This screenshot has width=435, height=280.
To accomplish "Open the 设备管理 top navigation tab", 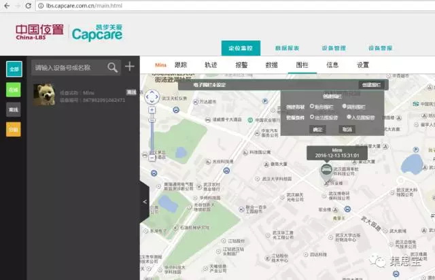I will pyautogui.click(x=334, y=48).
